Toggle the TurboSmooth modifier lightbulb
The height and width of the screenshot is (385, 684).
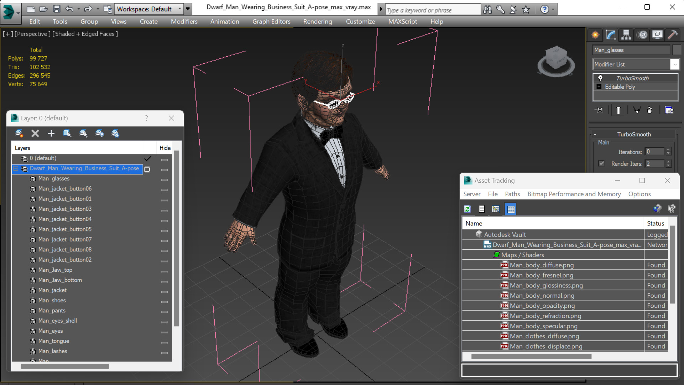click(600, 78)
